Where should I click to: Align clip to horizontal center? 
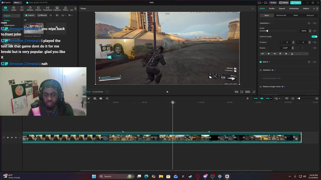tap(269, 54)
